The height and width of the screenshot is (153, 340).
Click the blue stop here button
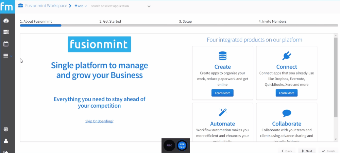tap(182, 145)
